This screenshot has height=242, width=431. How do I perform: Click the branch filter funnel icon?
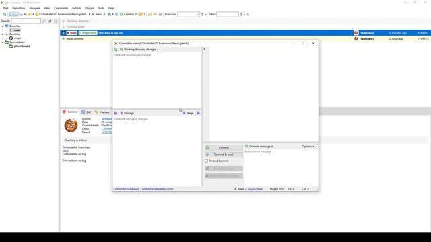(203, 14)
